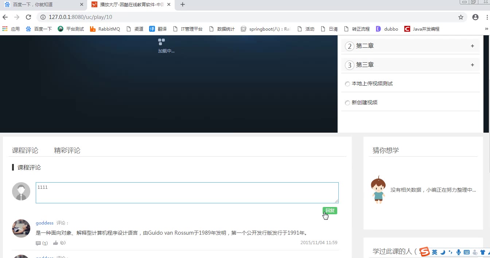Open the RabbitMQ bookmark
Screen dimensions: 490x258
click(x=105, y=29)
